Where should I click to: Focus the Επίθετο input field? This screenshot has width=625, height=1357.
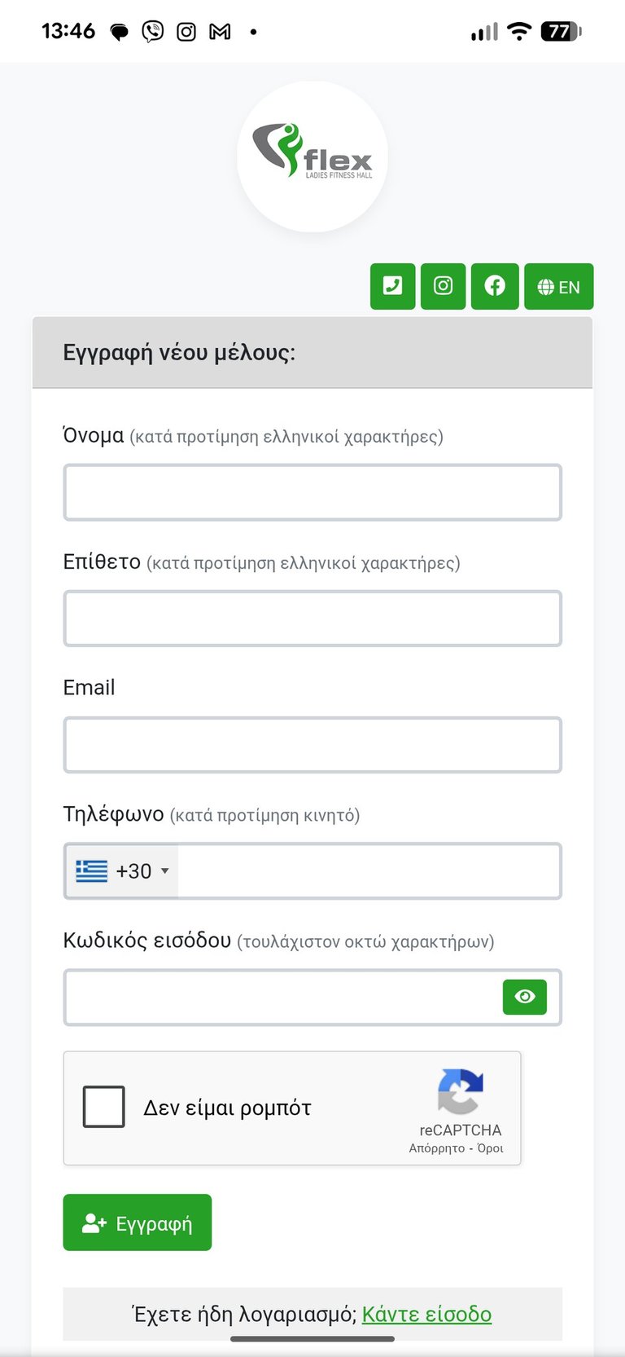pyautogui.click(x=312, y=619)
